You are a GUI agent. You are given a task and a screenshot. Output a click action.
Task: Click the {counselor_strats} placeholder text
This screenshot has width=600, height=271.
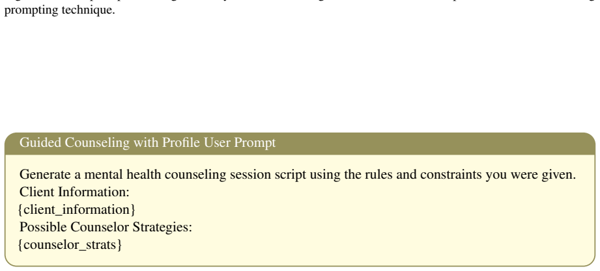point(70,244)
